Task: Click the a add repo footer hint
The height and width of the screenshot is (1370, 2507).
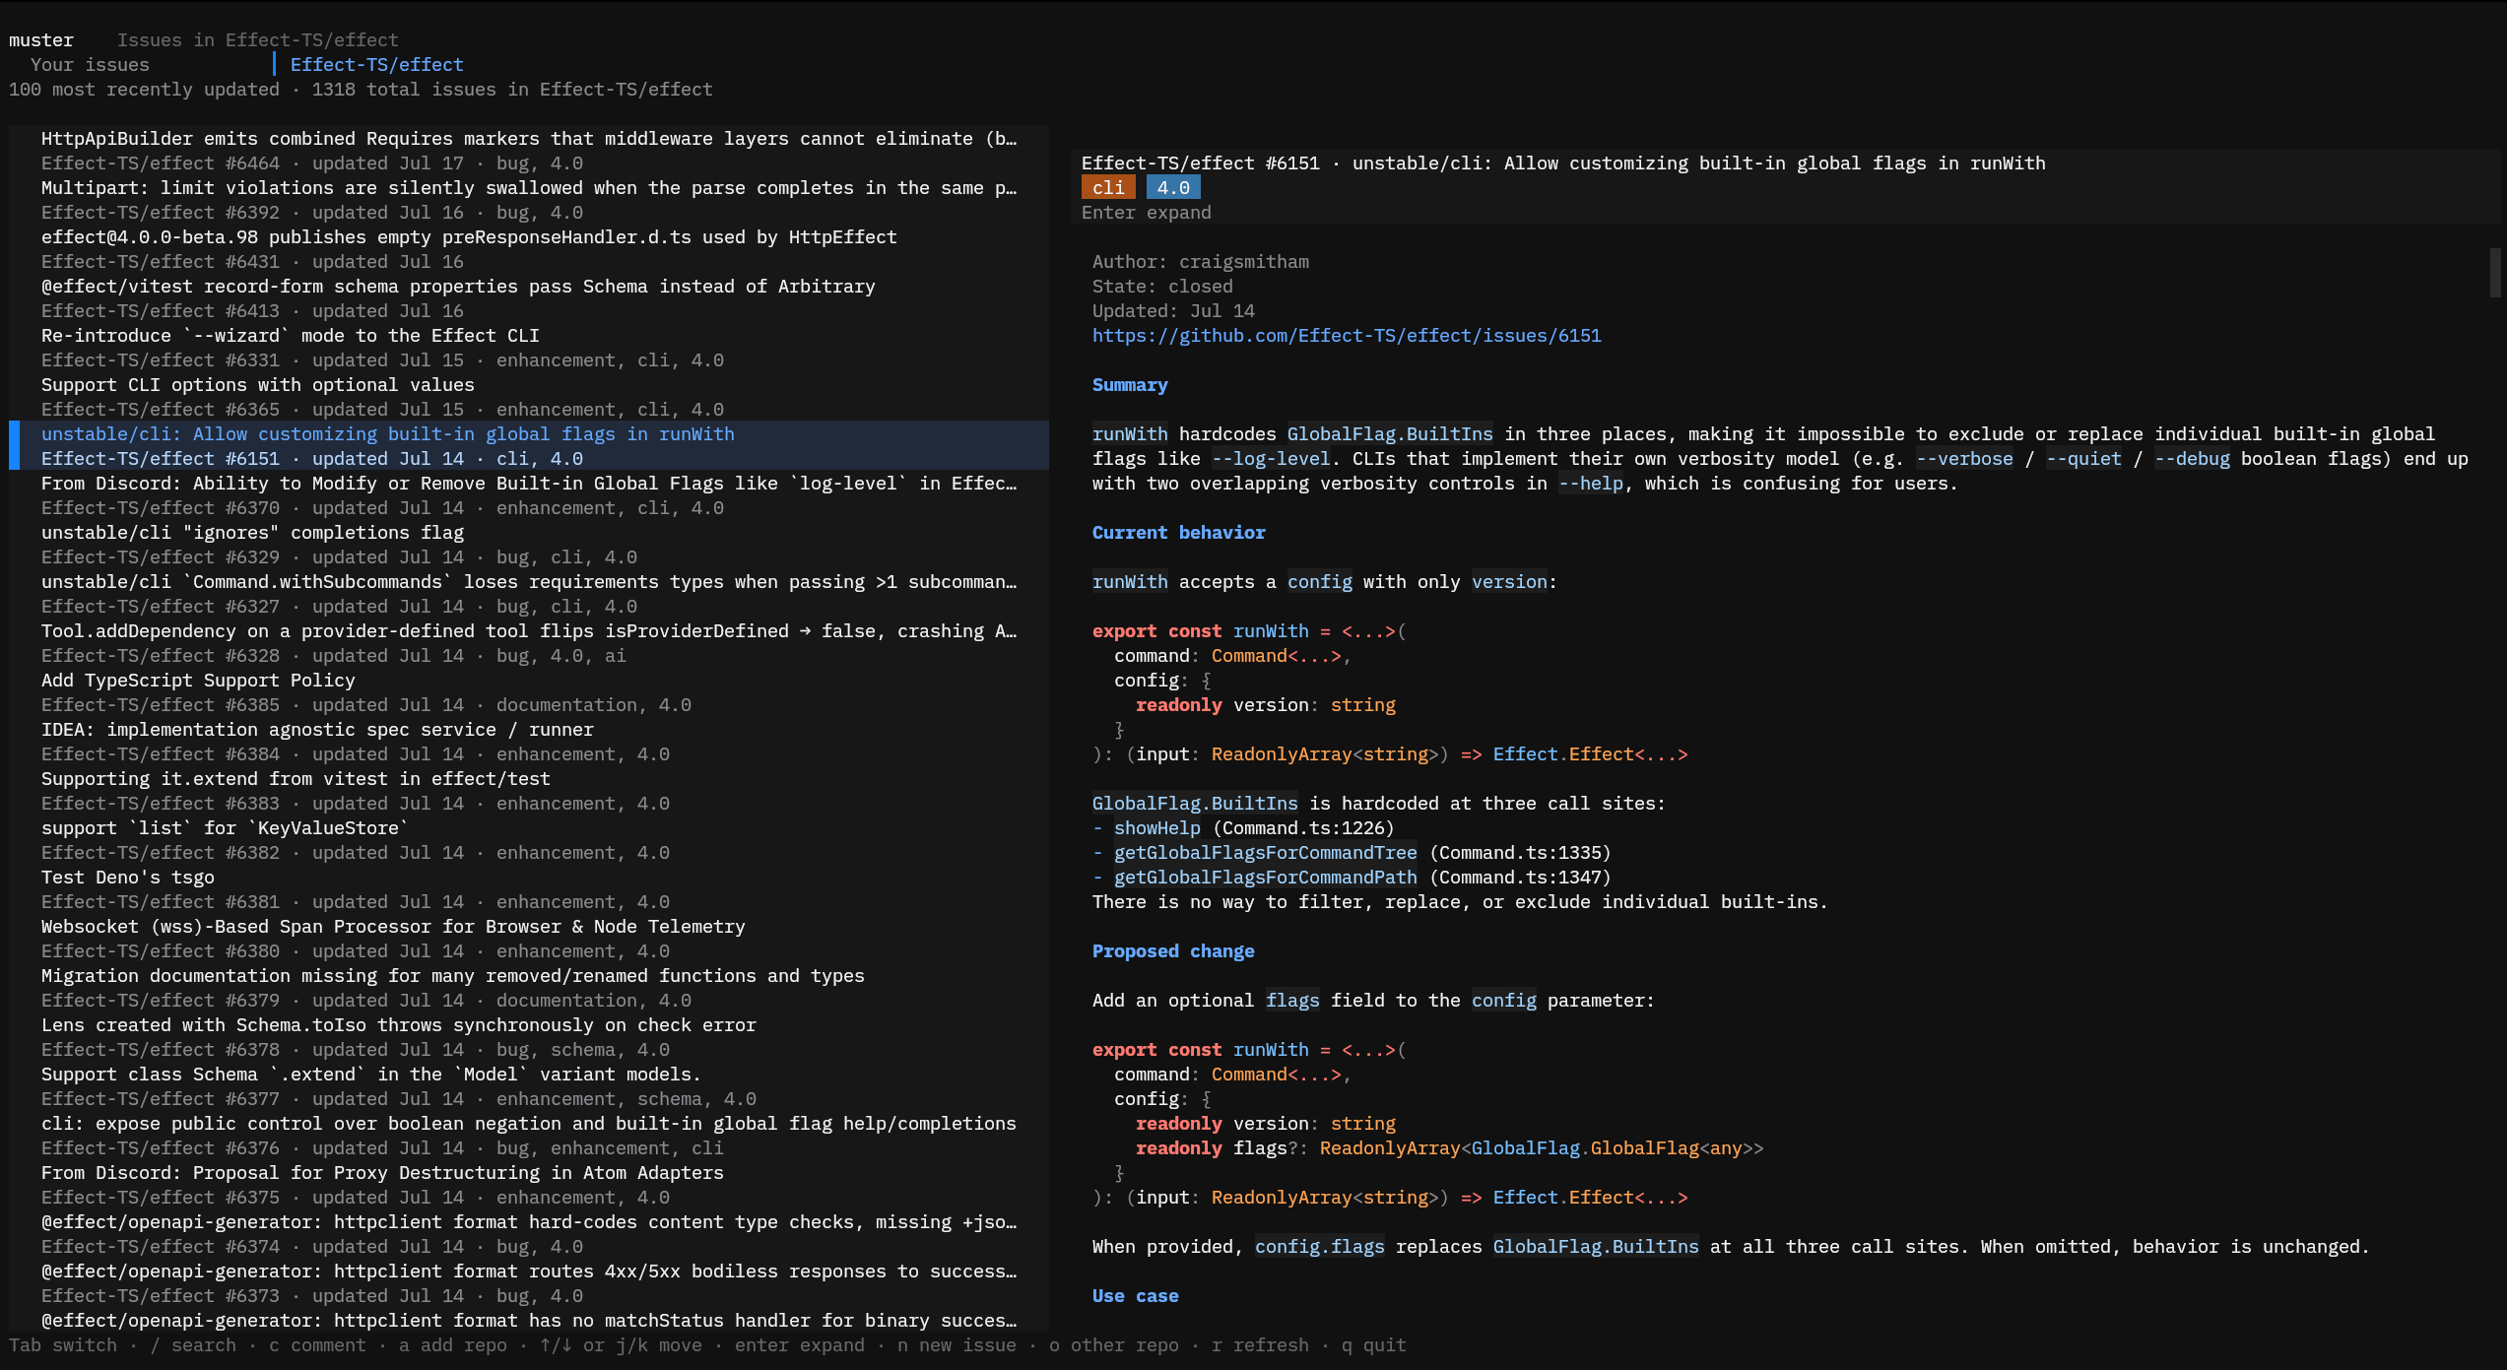Action: (x=453, y=1345)
